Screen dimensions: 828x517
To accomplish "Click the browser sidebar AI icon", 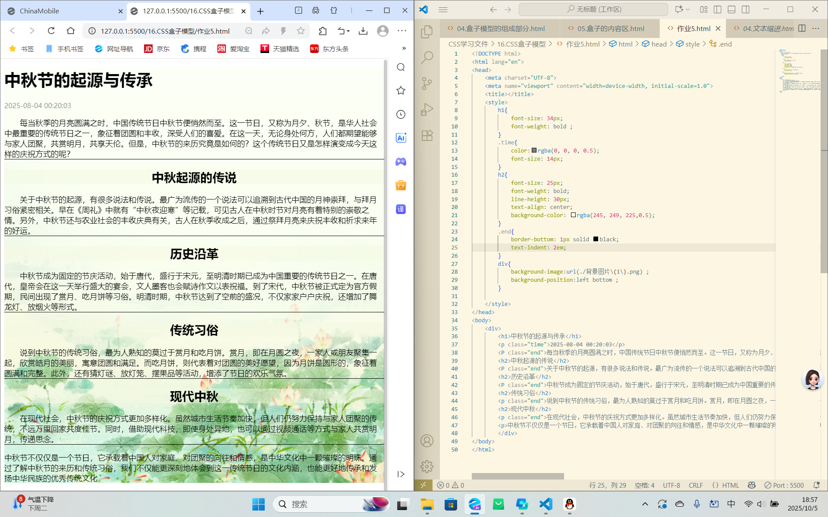I will point(401,138).
